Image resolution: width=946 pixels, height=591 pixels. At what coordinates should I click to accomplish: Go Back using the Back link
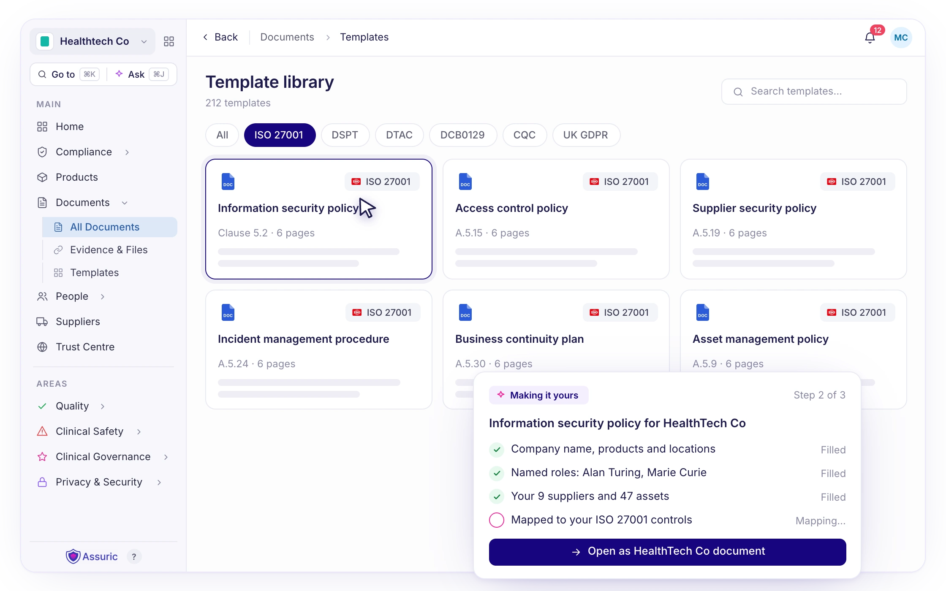coord(220,37)
